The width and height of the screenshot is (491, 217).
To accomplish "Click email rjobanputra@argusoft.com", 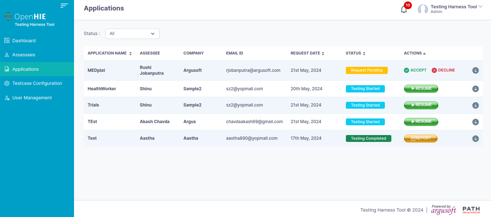I will 253,70.
